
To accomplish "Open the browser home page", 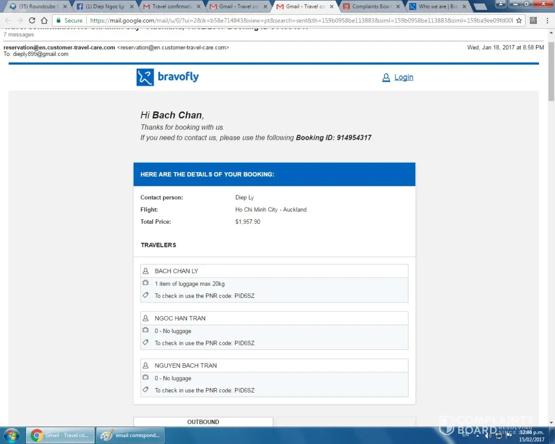I will point(44,20).
